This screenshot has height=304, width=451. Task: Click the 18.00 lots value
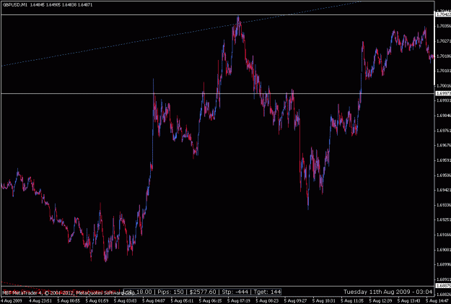point(144,292)
